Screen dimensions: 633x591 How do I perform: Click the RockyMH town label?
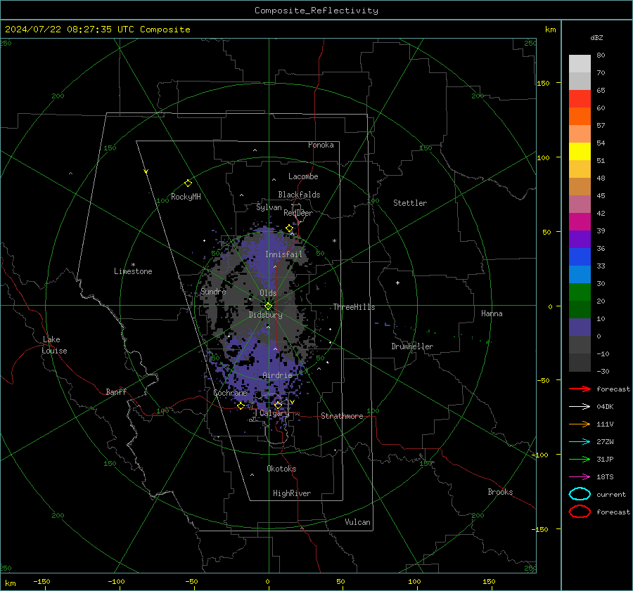click(186, 197)
